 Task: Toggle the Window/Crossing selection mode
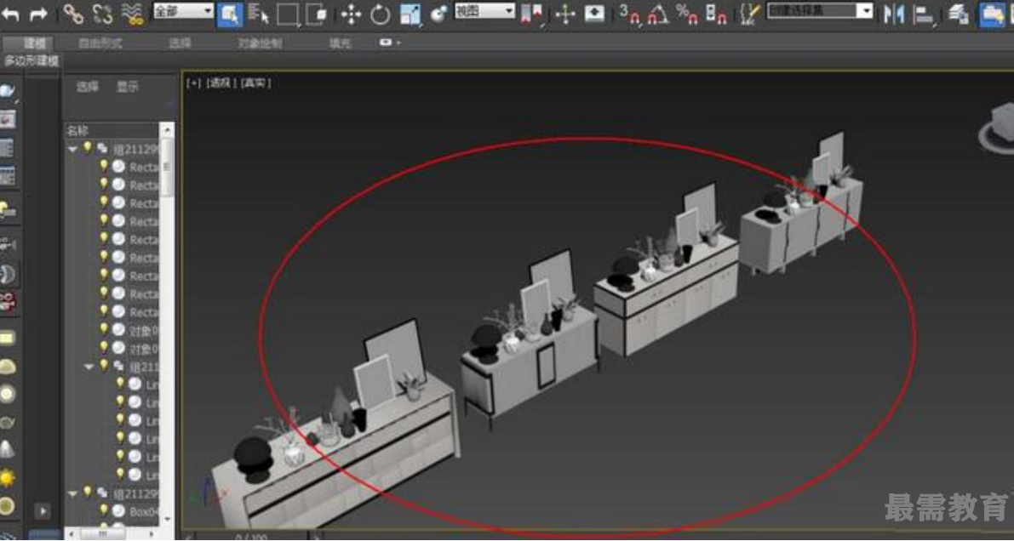317,14
